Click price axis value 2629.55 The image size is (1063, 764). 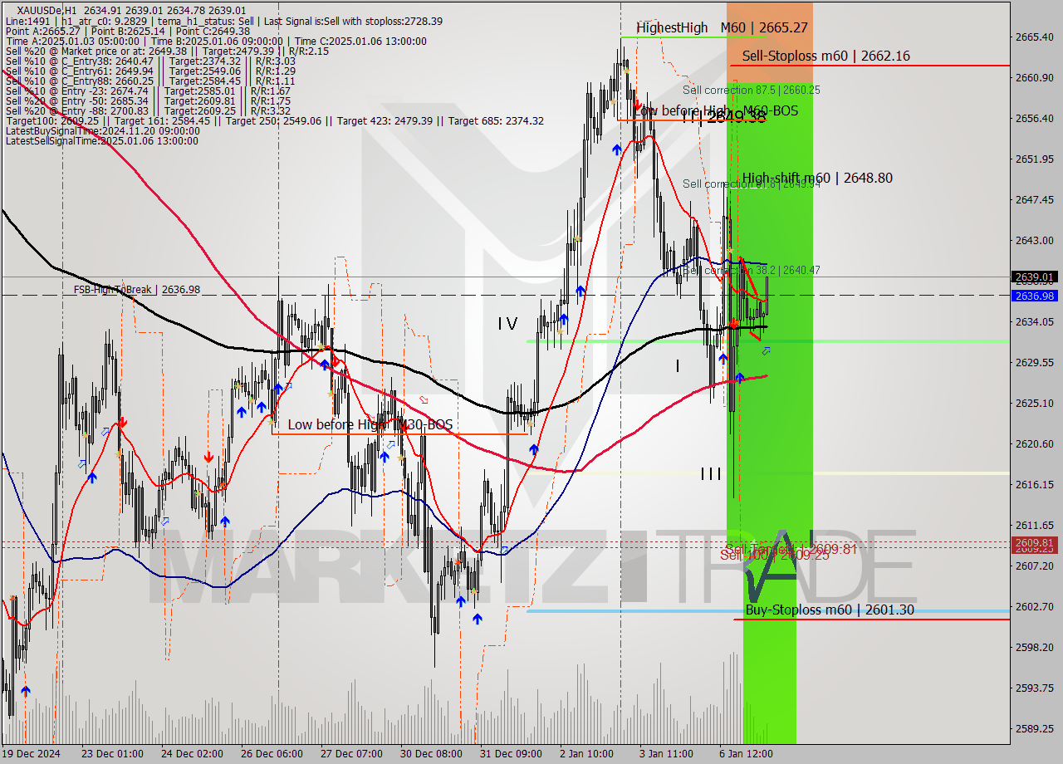click(1034, 362)
